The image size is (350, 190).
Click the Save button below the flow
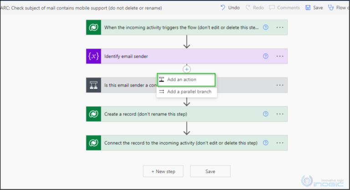pyautogui.click(x=210, y=171)
